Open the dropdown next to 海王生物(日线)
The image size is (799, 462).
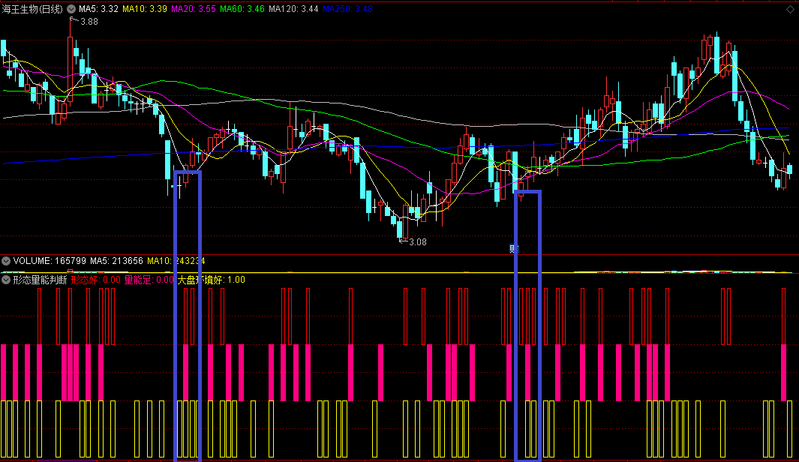coord(71,9)
